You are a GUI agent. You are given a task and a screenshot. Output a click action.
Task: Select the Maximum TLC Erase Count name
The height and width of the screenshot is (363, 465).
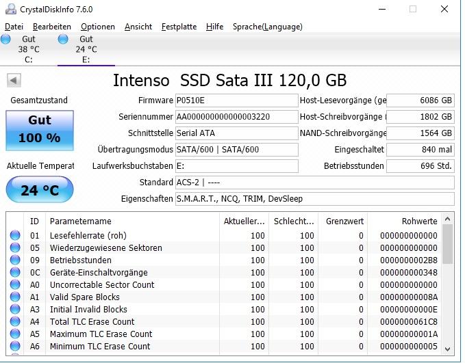tap(101, 334)
